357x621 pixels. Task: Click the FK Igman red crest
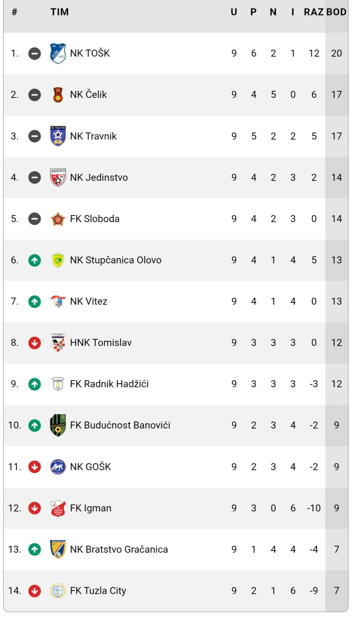pyautogui.click(x=58, y=508)
